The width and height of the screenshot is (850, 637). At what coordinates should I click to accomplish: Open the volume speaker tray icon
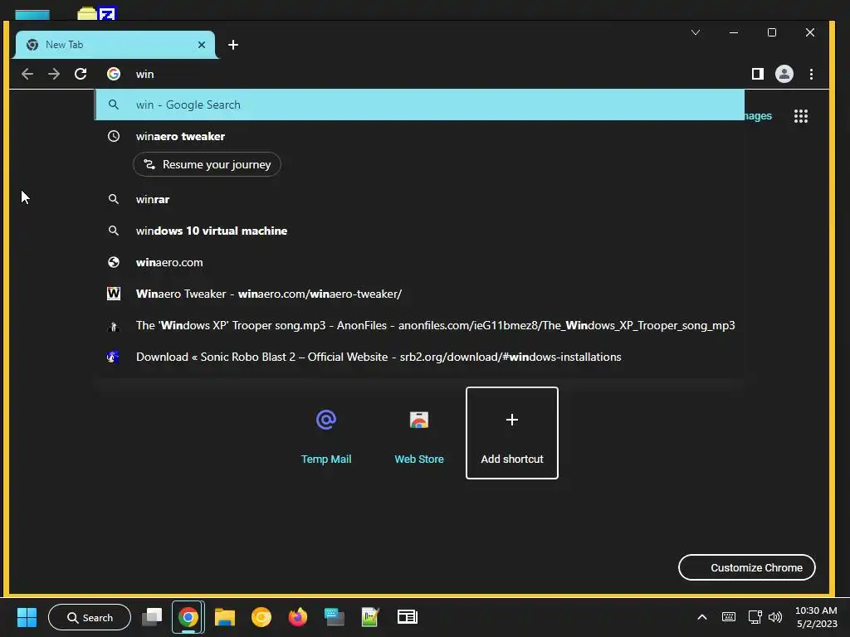(775, 617)
